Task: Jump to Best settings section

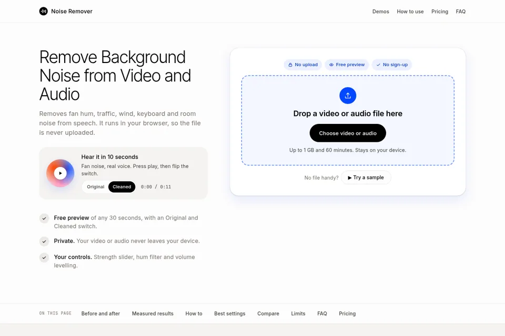Action: (x=230, y=313)
